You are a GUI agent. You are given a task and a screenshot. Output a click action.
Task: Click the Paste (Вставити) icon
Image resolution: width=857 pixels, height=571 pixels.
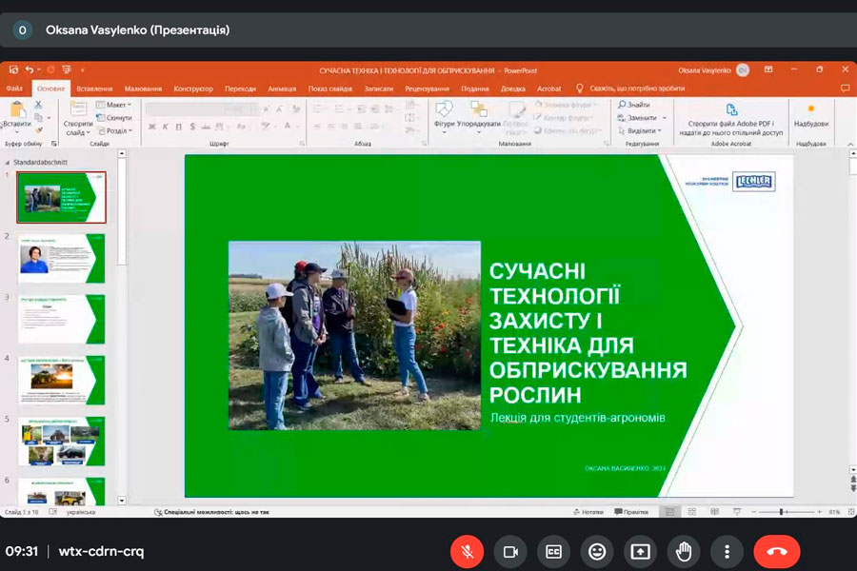click(x=16, y=111)
